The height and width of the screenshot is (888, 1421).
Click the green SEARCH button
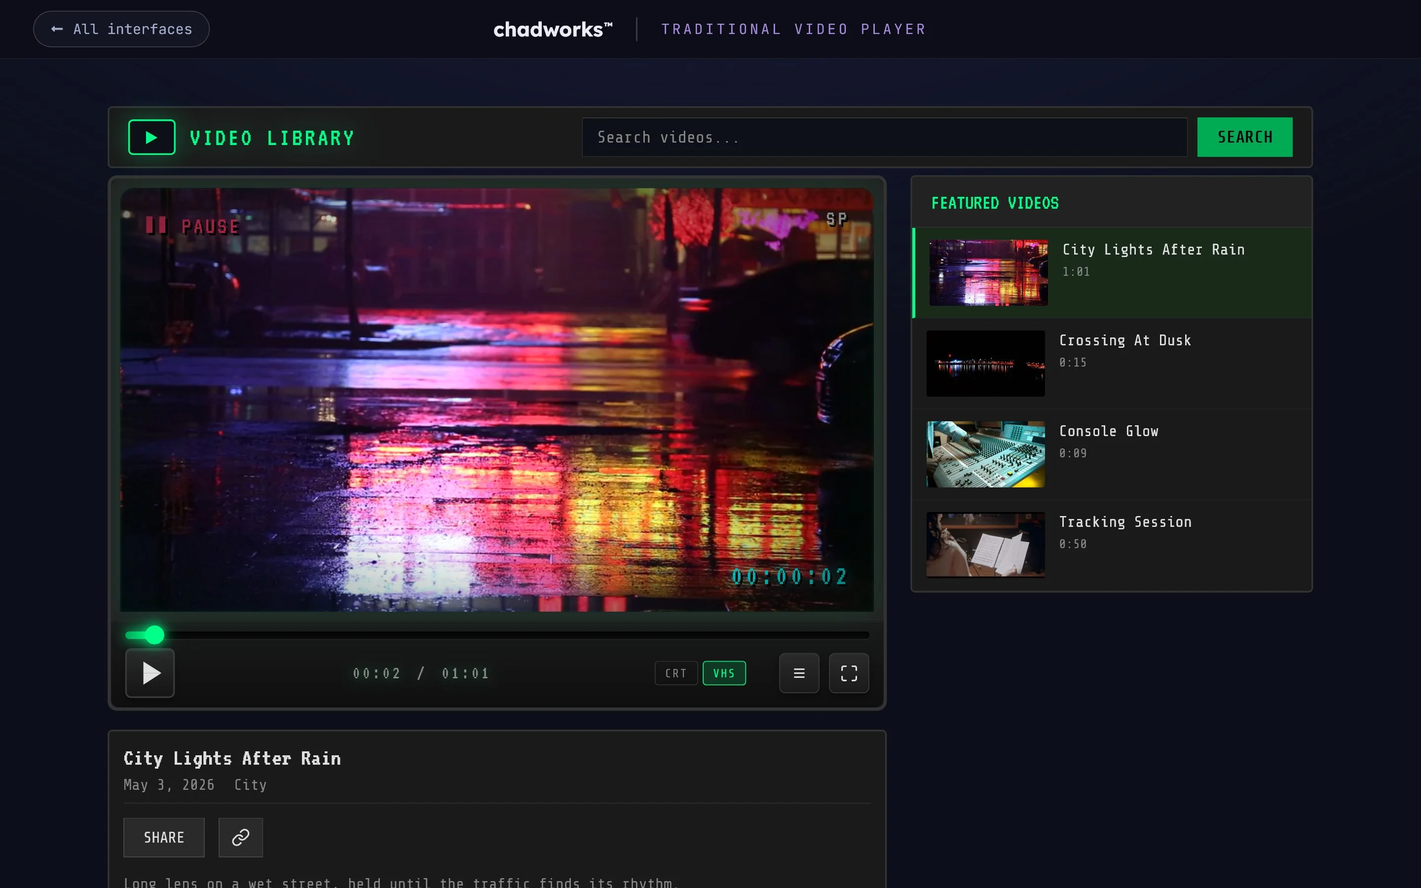1245,137
